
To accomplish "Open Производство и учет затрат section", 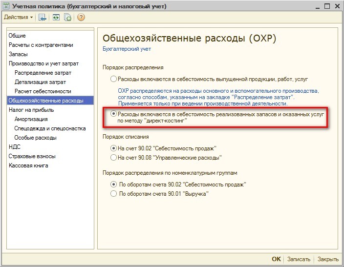I will pos(43,63).
